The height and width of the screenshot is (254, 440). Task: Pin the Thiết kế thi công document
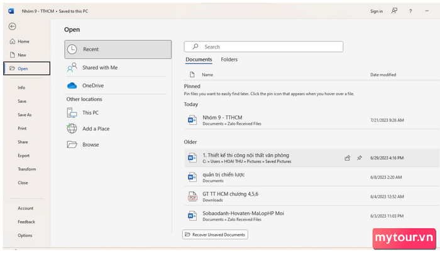360,158
